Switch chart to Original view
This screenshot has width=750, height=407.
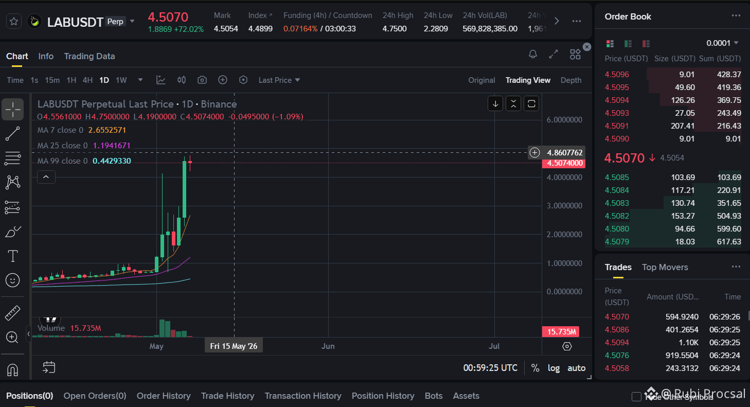click(481, 80)
